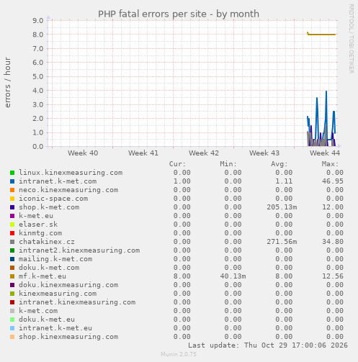Click the 8.0 y-axis tick label

[38, 35]
